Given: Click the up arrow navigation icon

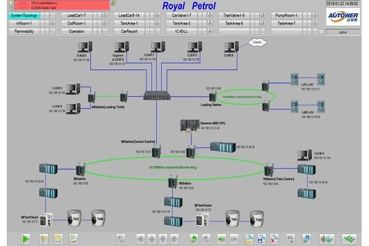Looking at the screenshot, I should [x=152, y=239].
